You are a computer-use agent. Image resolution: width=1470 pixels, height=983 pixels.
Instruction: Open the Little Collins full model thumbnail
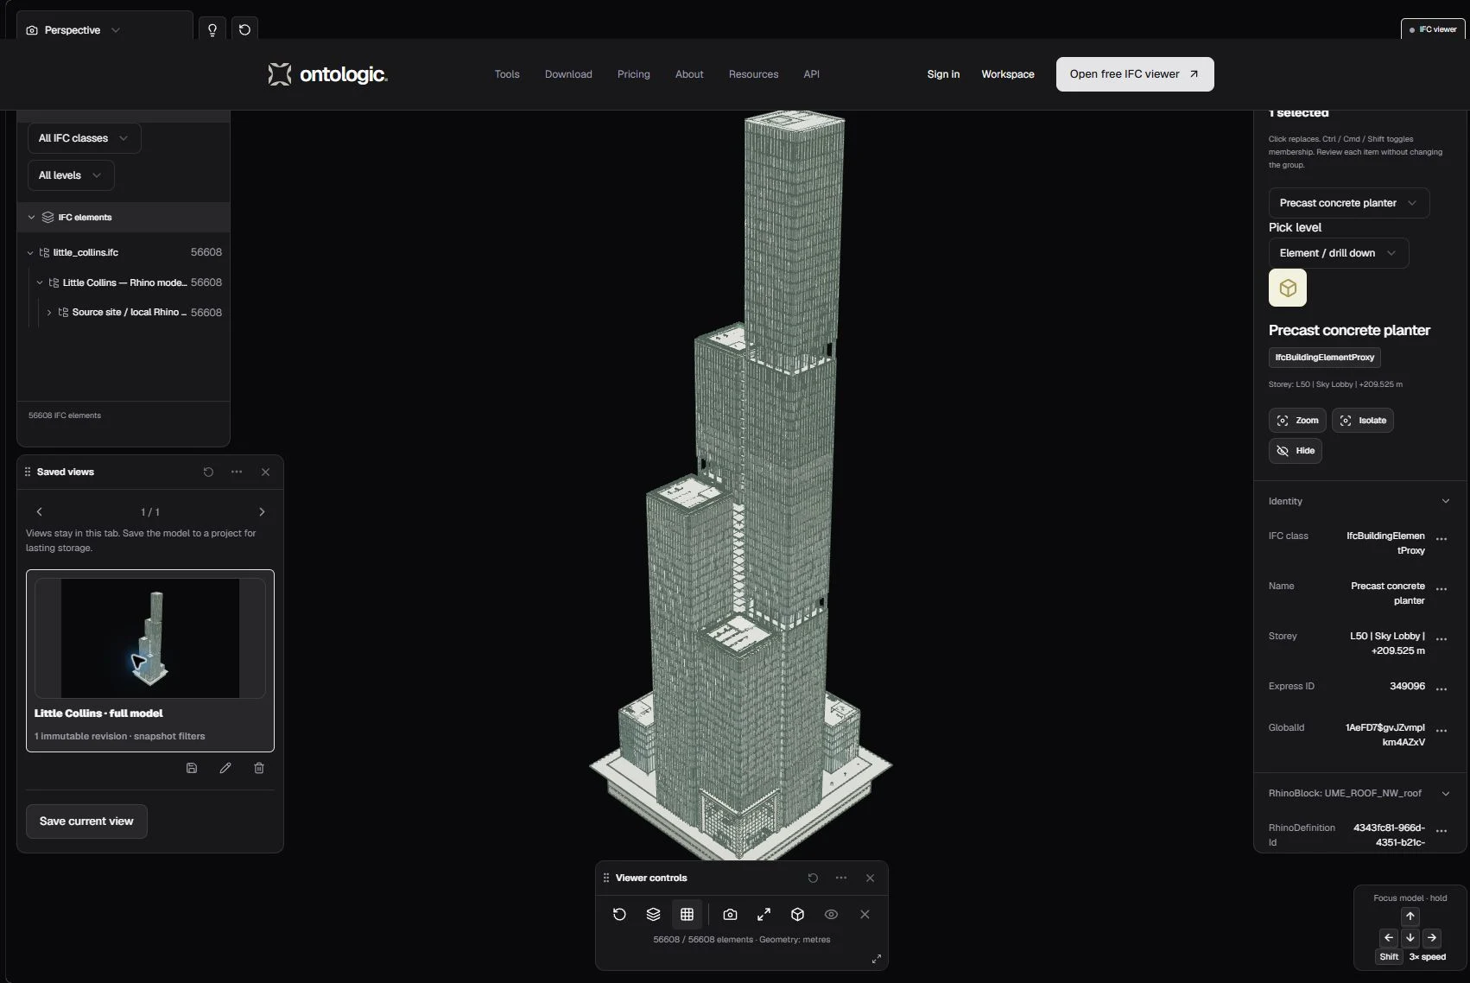point(150,638)
